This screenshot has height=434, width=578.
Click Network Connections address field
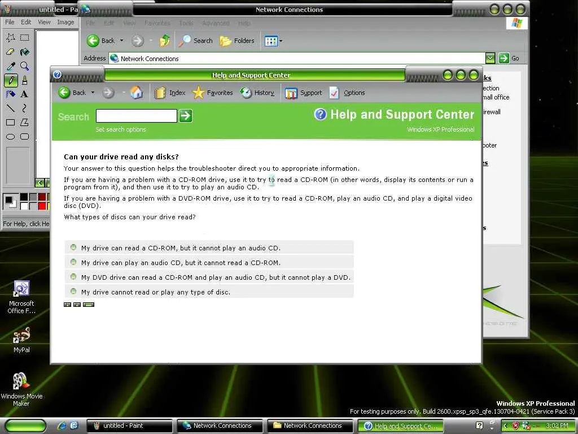tap(297, 58)
